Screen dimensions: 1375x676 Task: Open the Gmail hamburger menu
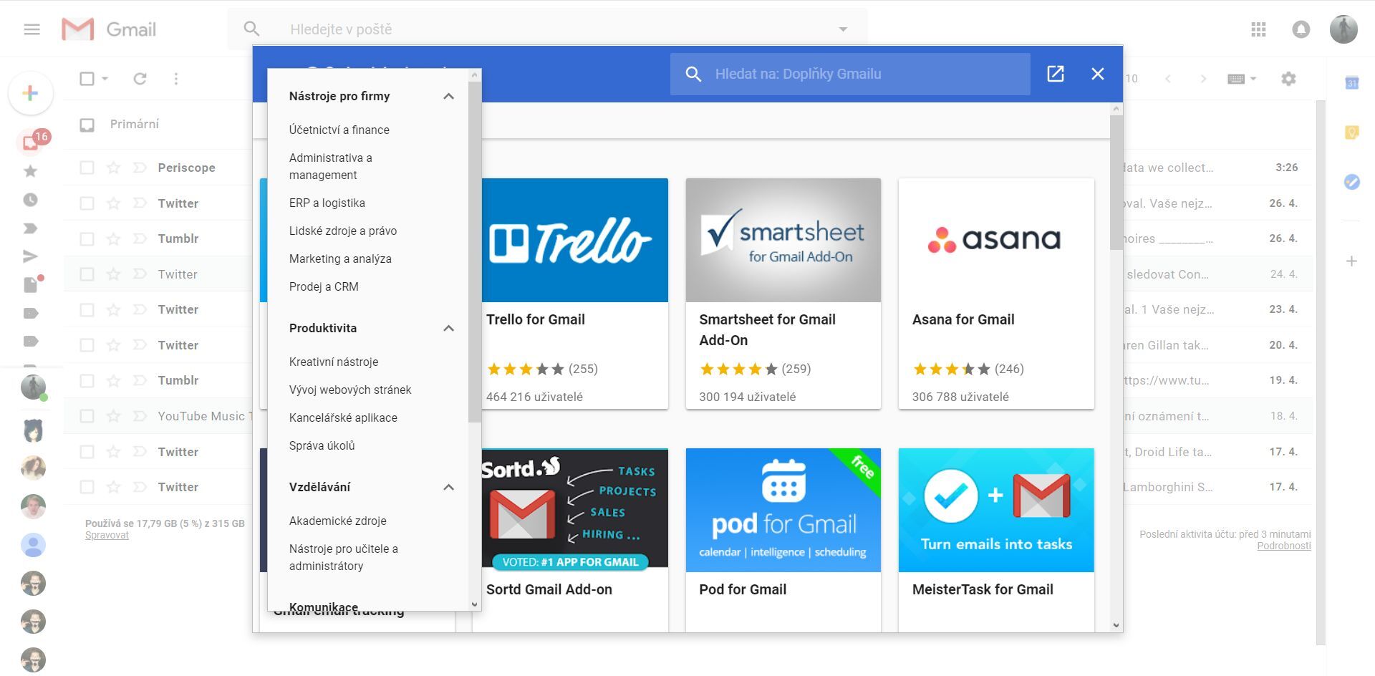point(31,29)
